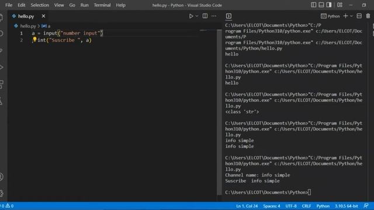Kill terminal with the trash icon
The image size is (374, 210).
[x=368, y=16]
